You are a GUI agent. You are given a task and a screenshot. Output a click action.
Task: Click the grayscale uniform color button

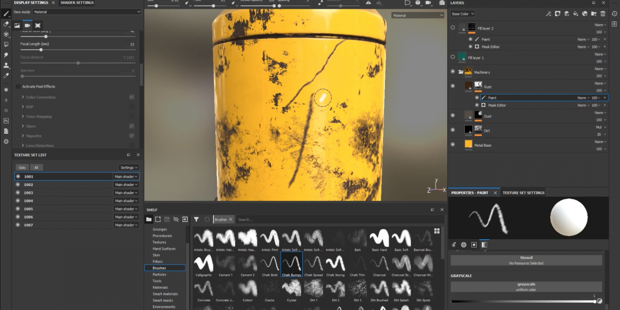coord(526,286)
